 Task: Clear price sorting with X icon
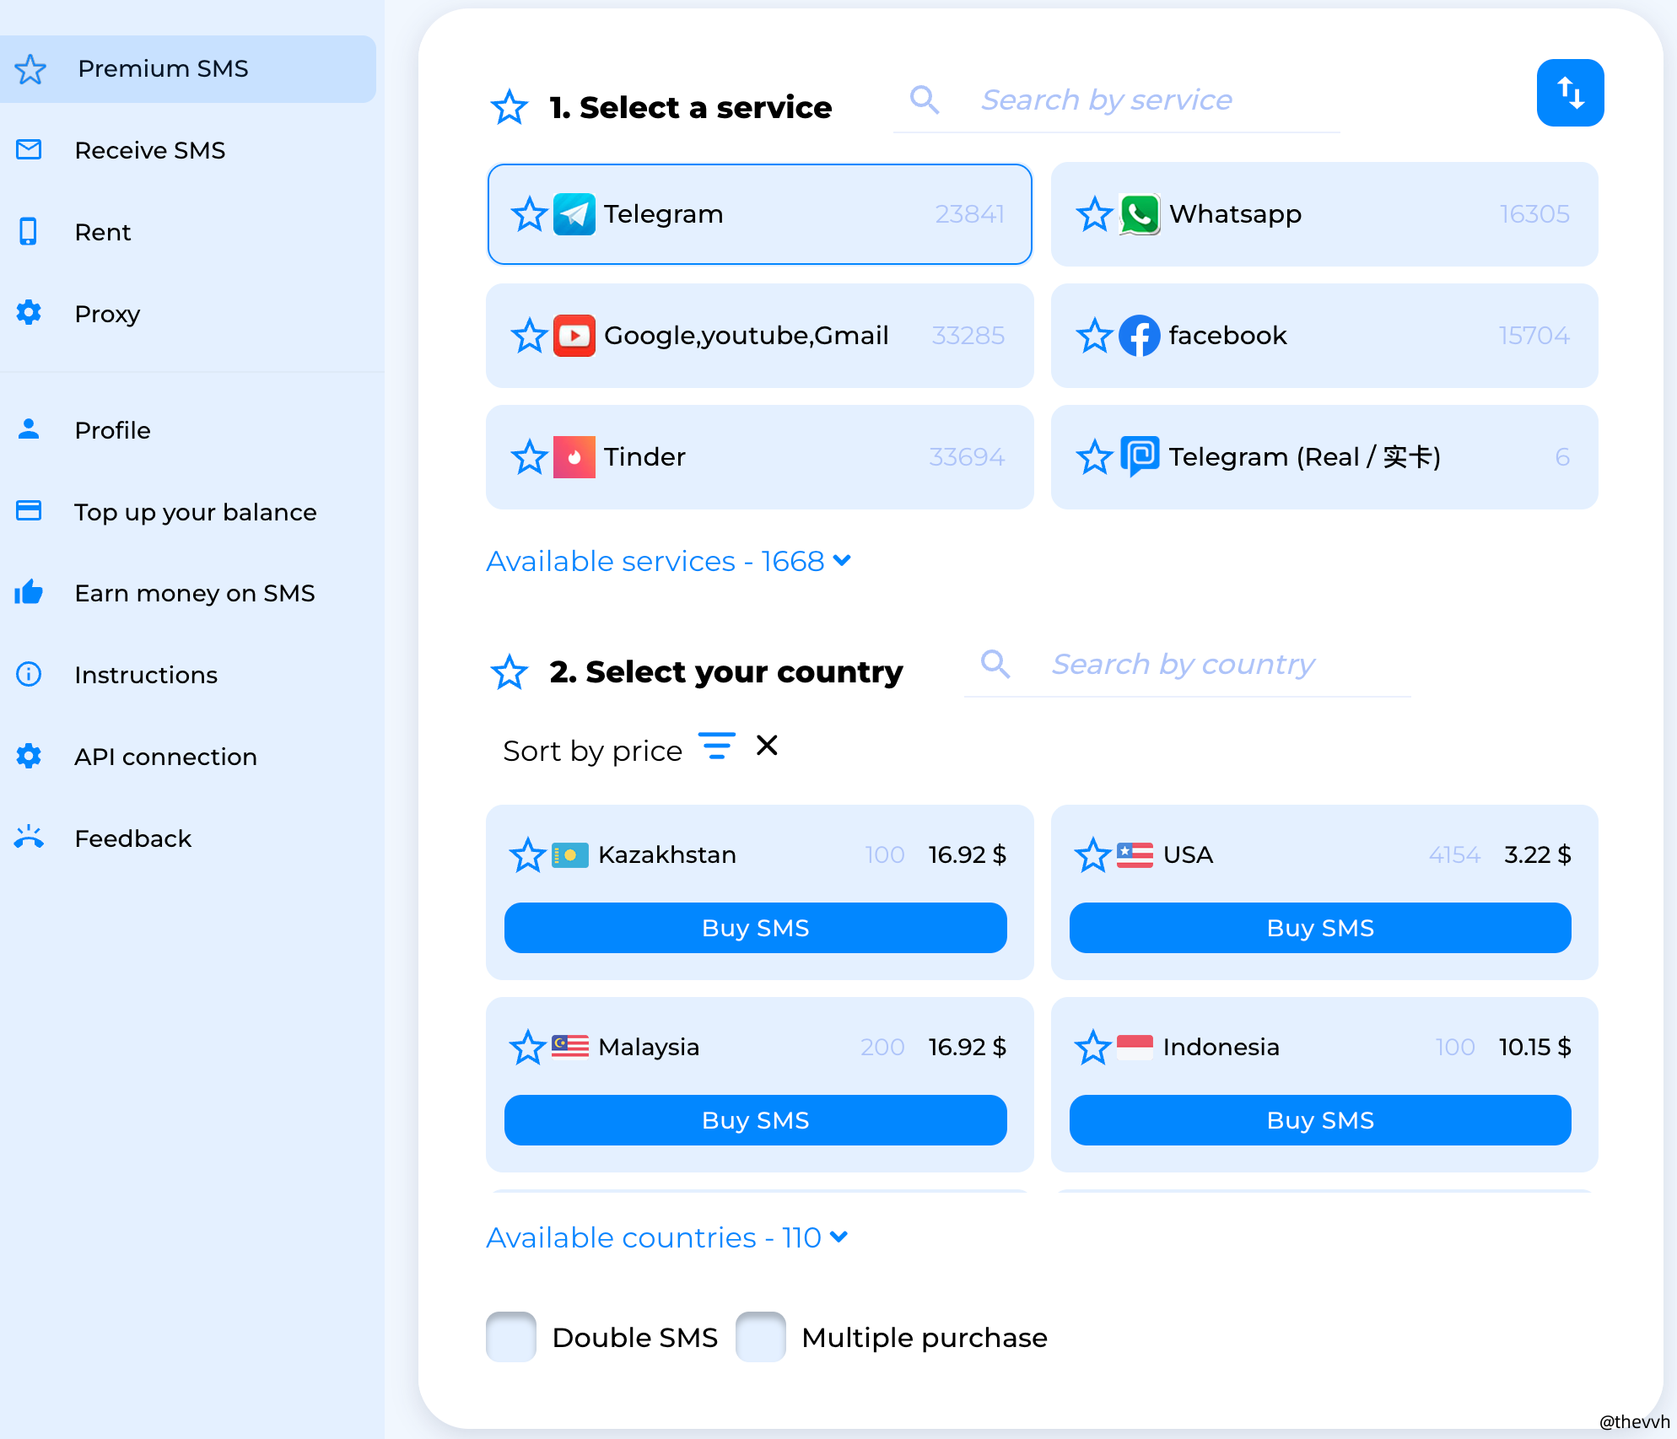coord(767,746)
